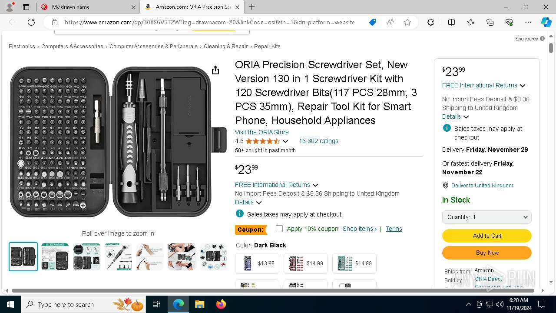Open Copilot icon in Edge toolbar
Image resolution: width=556 pixels, height=313 pixels.
pyautogui.click(x=546, y=22)
